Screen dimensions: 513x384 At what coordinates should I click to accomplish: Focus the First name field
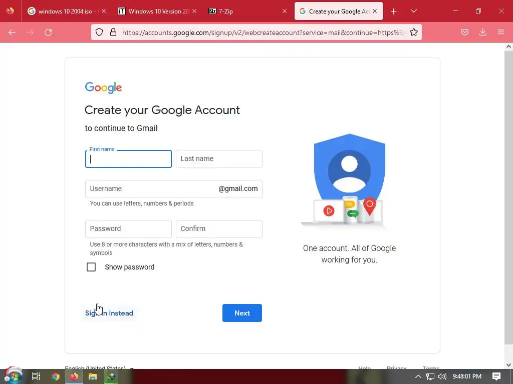point(128,159)
